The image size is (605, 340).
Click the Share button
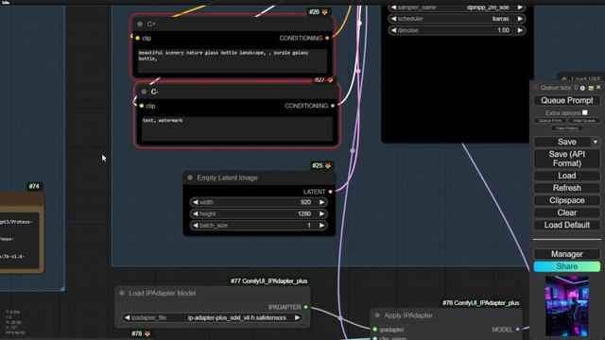click(x=567, y=266)
